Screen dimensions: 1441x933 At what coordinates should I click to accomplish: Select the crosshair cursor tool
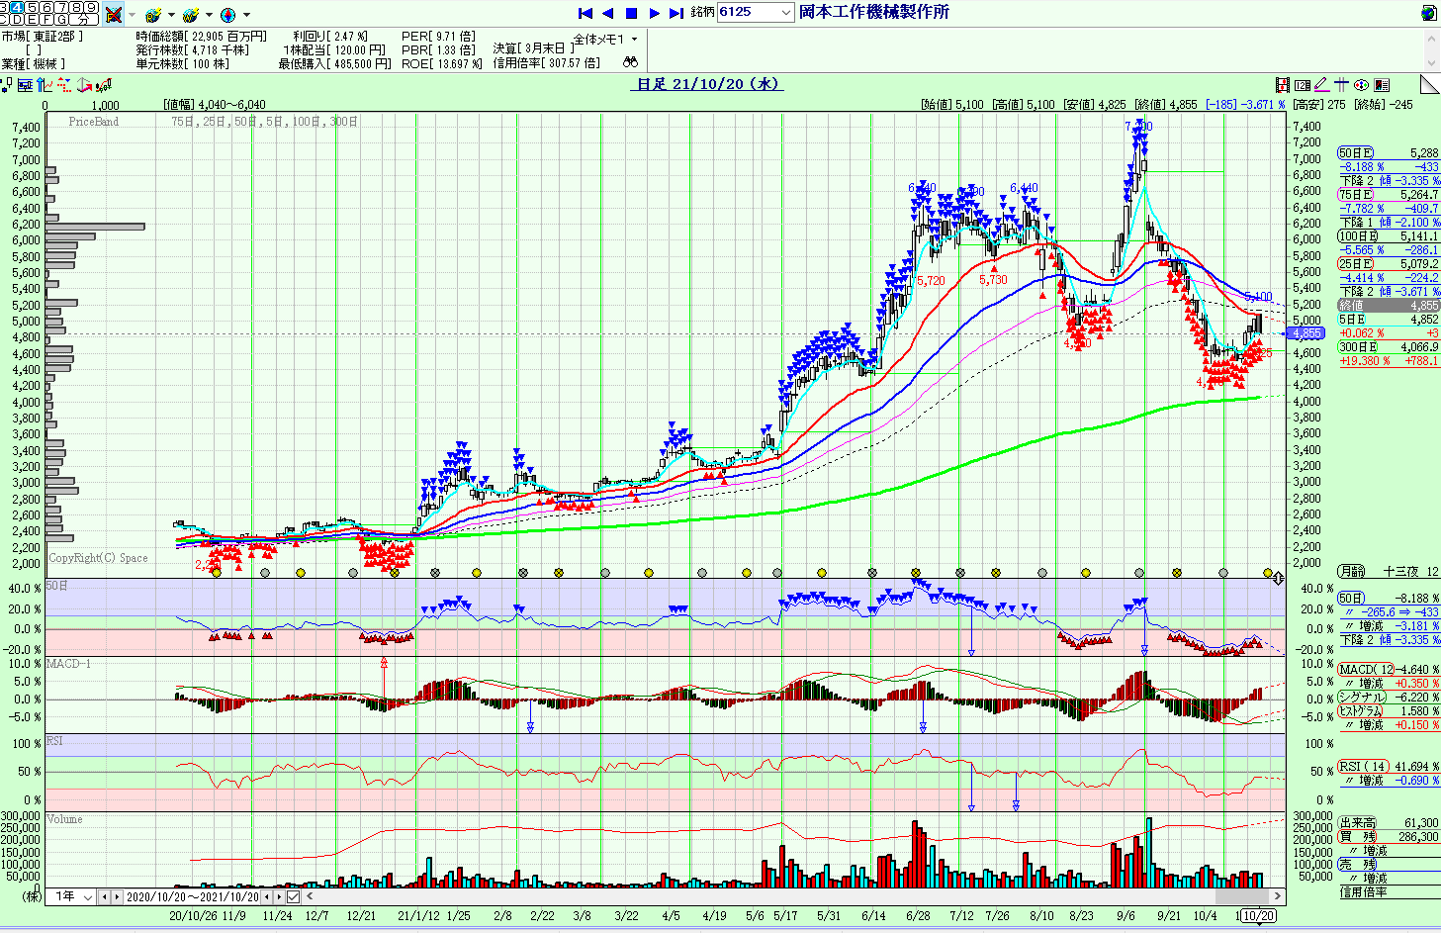pos(1341,85)
